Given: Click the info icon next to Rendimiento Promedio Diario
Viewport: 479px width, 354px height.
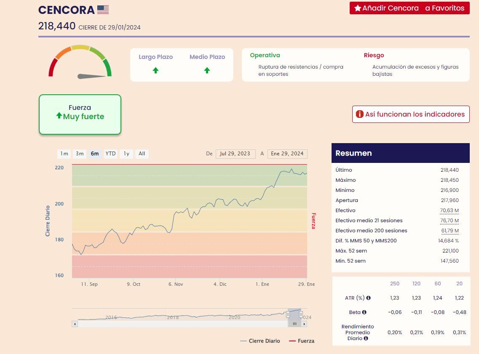Looking at the screenshot, I should coord(366,338).
